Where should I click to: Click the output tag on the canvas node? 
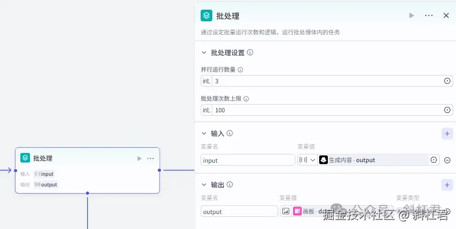pyautogui.click(x=45, y=184)
